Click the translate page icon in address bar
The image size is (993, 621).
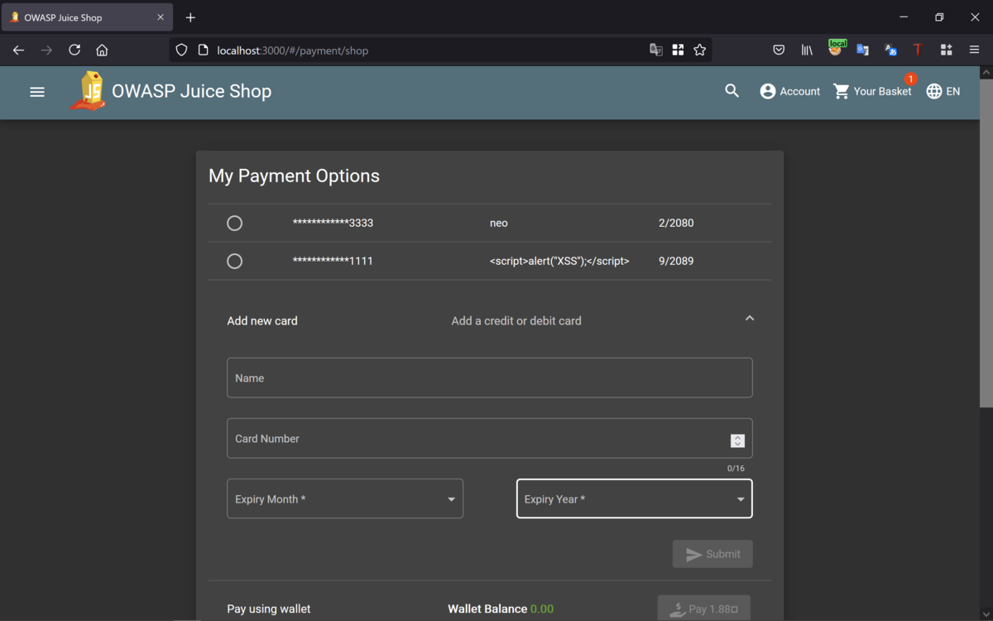tap(656, 50)
